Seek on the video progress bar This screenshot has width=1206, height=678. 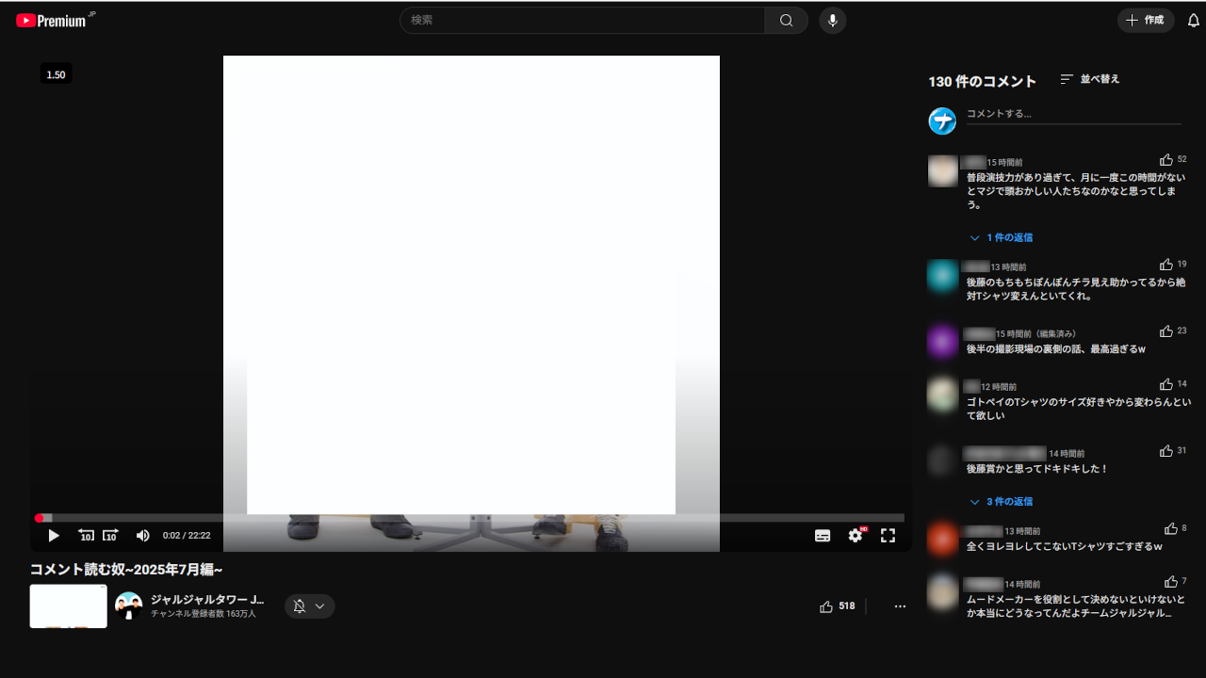point(471,518)
